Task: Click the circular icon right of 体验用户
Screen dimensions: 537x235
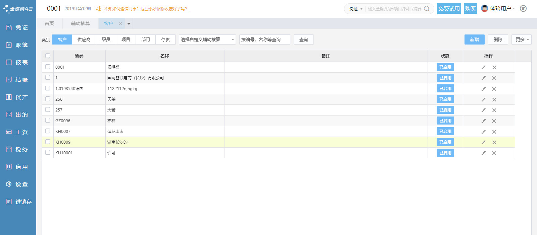Action: (x=523, y=8)
